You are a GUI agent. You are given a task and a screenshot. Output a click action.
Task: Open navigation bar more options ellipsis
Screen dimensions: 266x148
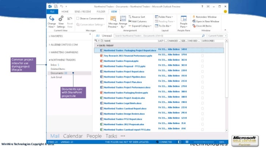coord(123,136)
